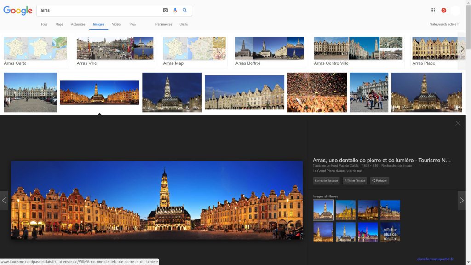The height and width of the screenshot is (265, 471).
Task: Open the last night belfry thumbnail in row
Action: coord(426,92)
